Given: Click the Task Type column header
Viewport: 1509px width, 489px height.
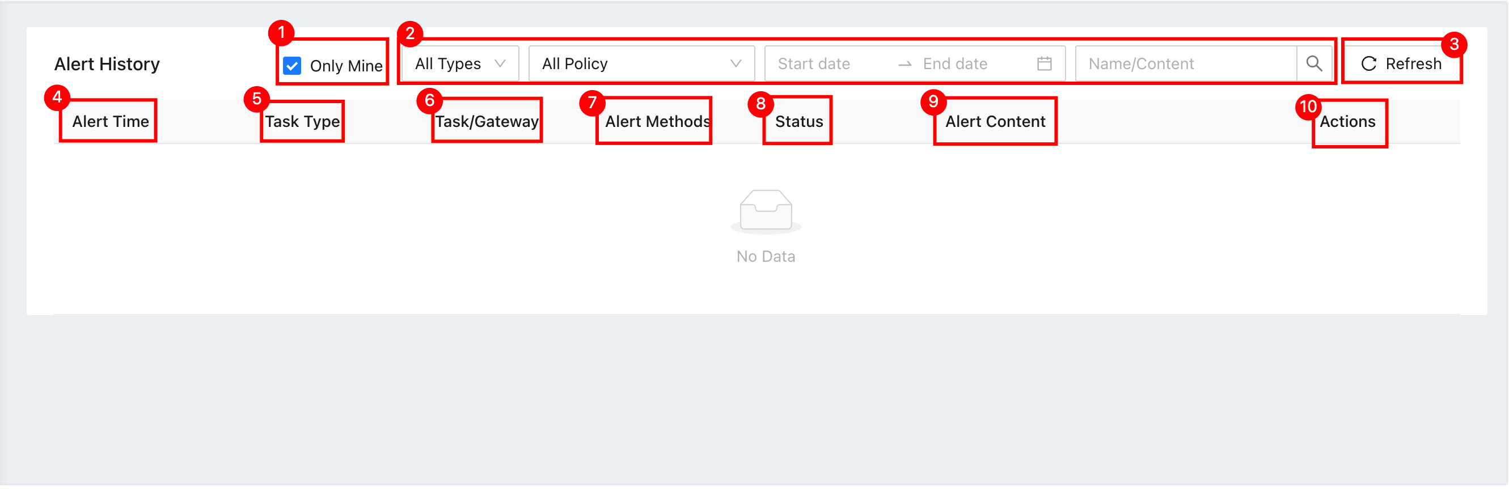Looking at the screenshot, I should tap(302, 121).
